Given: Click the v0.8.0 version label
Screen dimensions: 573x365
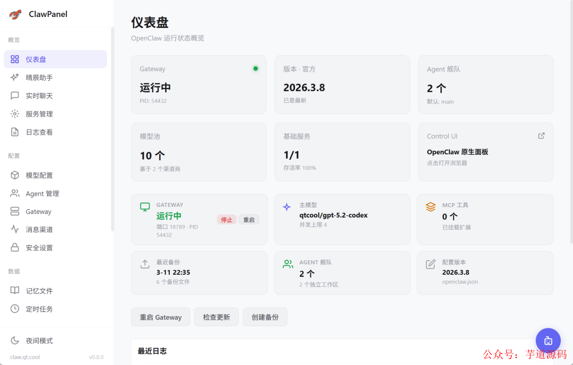Looking at the screenshot, I should pyautogui.click(x=97, y=357).
